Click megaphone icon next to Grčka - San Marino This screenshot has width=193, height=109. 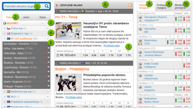(x=48, y=48)
